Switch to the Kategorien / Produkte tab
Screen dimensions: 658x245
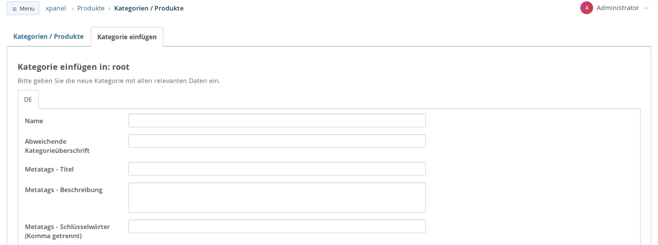48,36
